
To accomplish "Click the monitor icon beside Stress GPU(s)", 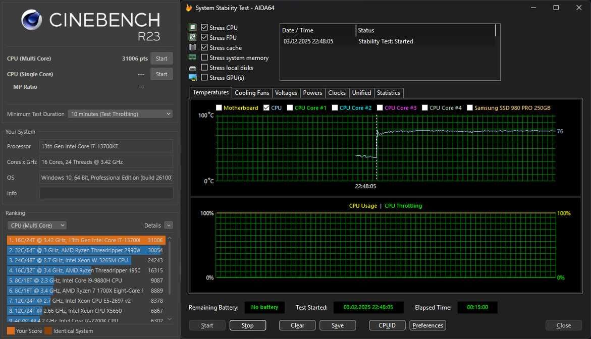I will (x=193, y=78).
